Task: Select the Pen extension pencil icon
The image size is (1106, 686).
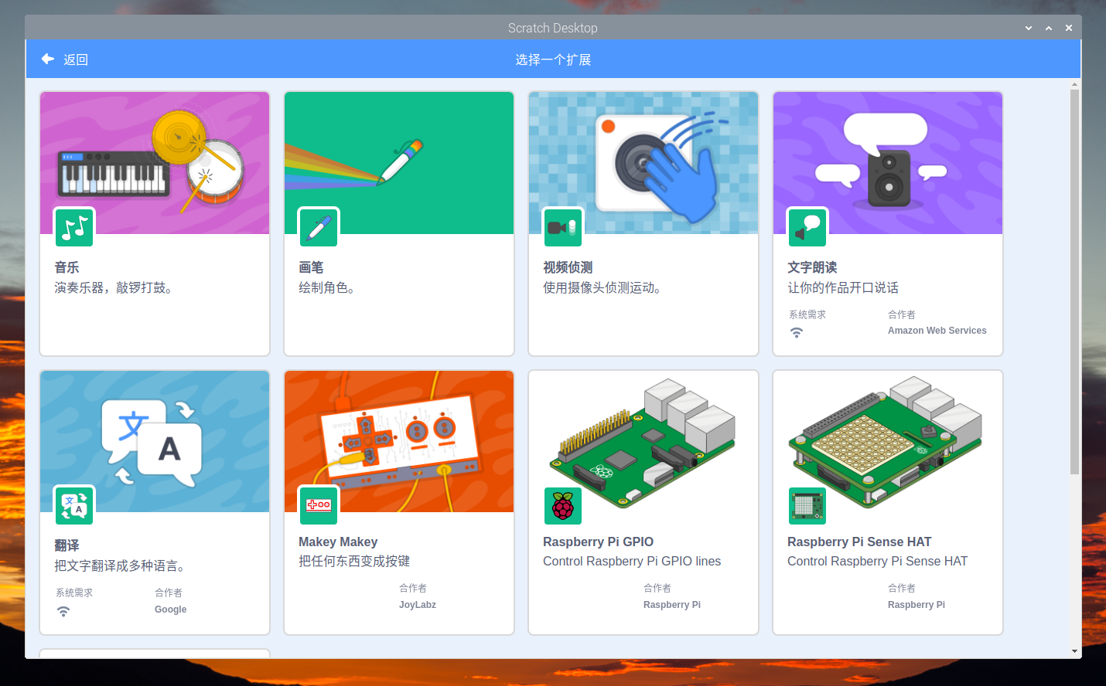Action: point(319,228)
